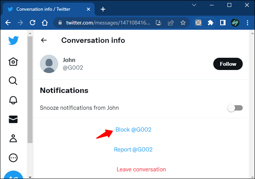The height and width of the screenshot is (179, 255).
Task: Reload the Twitter page
Action: [33, 23]
